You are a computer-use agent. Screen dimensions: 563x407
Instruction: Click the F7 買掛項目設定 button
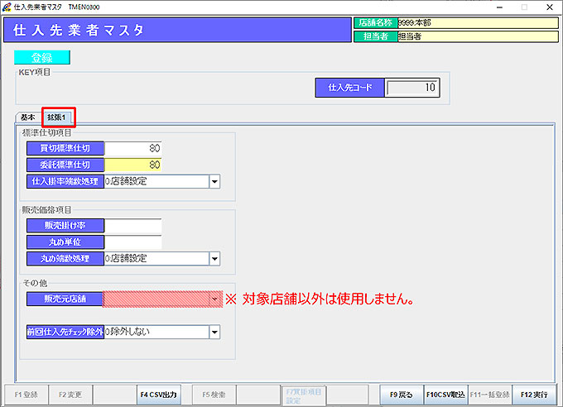(x=303, y=395)
